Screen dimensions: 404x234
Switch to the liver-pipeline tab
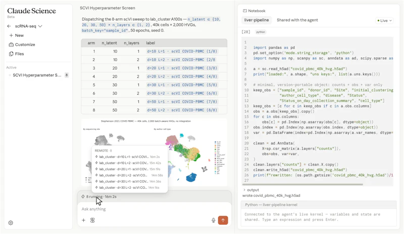tap(257, 20)
